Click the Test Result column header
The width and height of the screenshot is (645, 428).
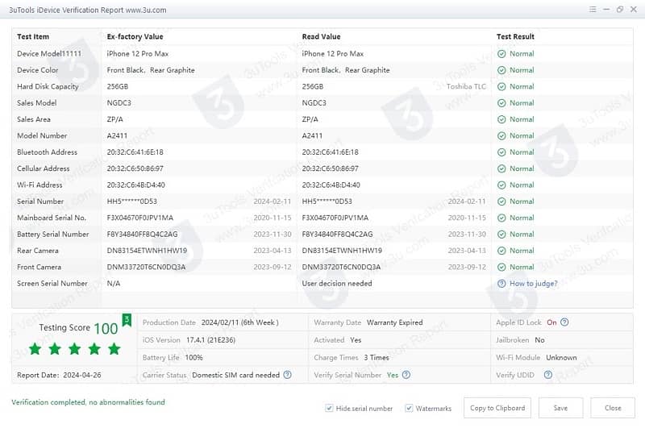point(515,36)
